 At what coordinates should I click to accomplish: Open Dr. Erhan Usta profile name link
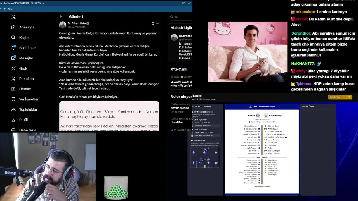77,23
